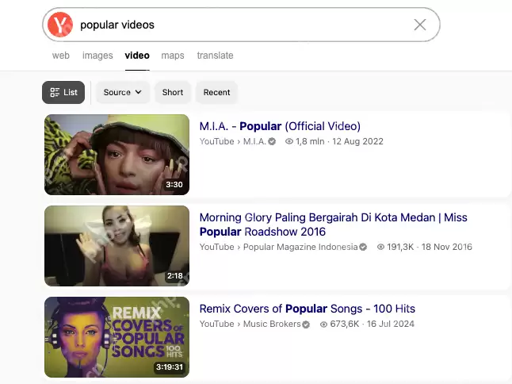This screenshot has width=512, height=384.
Task: Click verified badge next to M.I.A. channel
Action: pos(272,142)
